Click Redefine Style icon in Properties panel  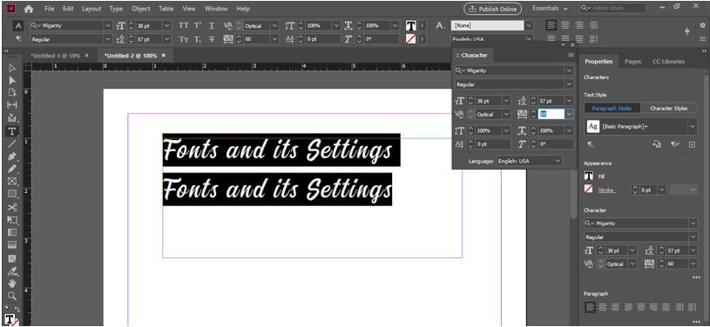point(657,144)
